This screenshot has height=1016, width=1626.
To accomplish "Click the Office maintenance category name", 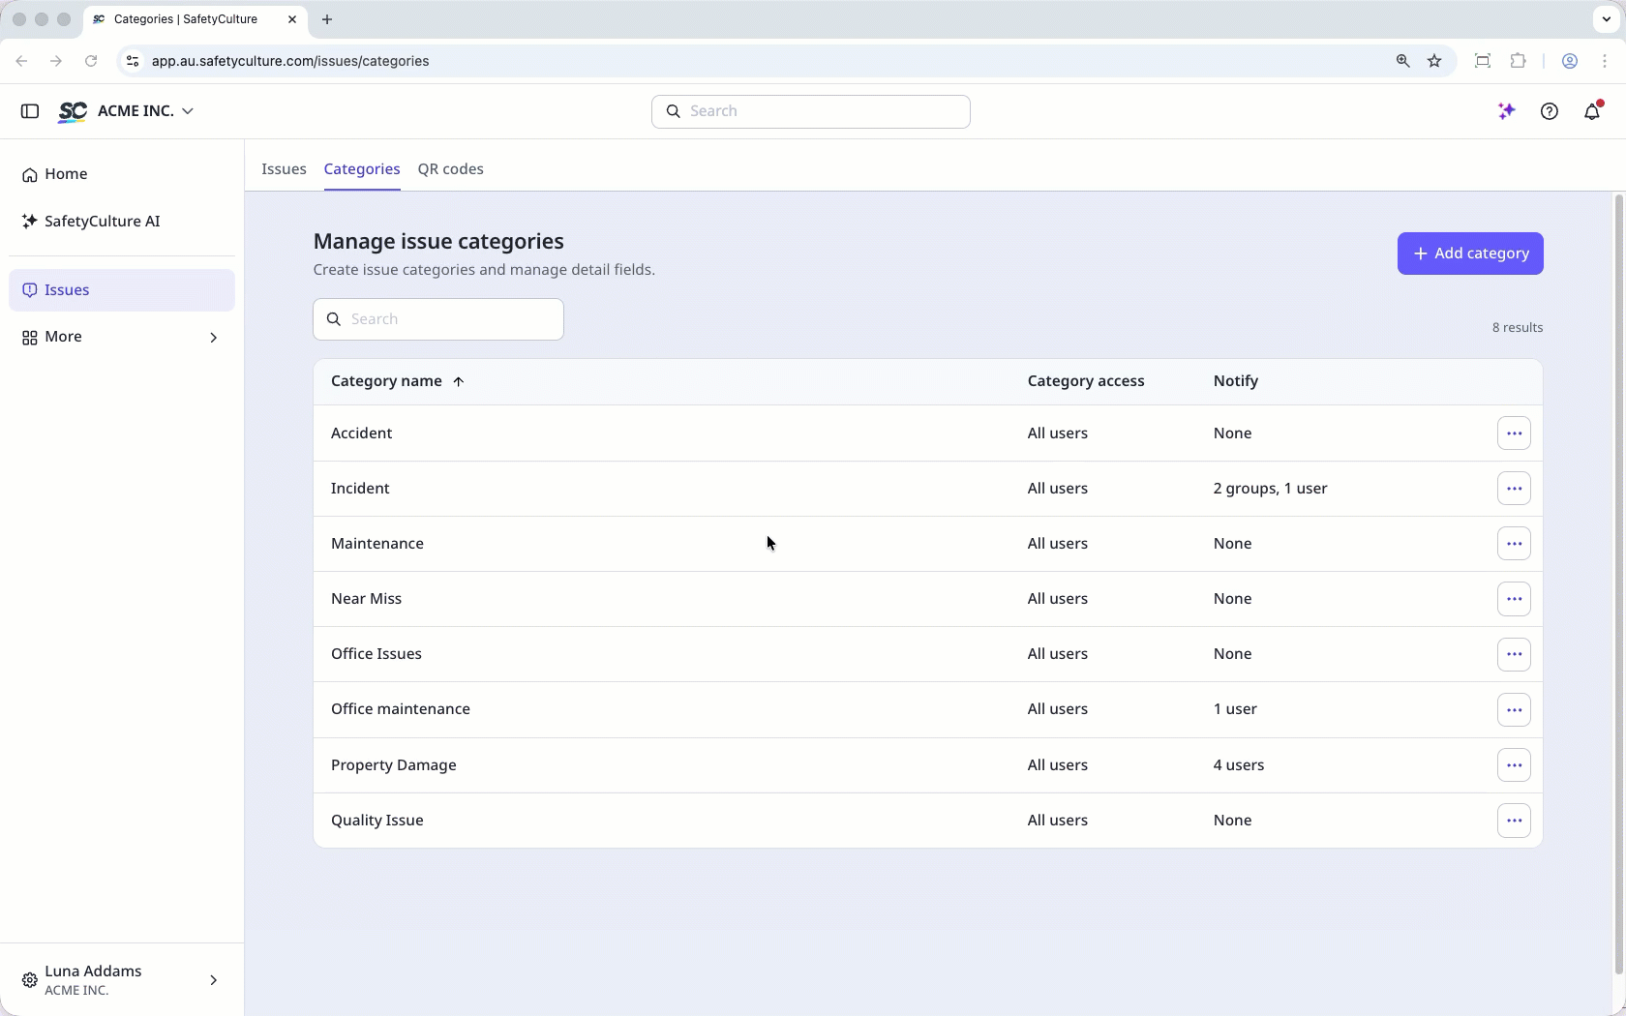I will pyautogui.click(x=401, y=709).
